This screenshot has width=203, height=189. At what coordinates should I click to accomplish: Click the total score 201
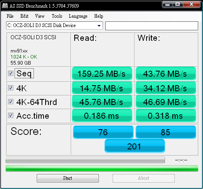click(x=134, y=146)
